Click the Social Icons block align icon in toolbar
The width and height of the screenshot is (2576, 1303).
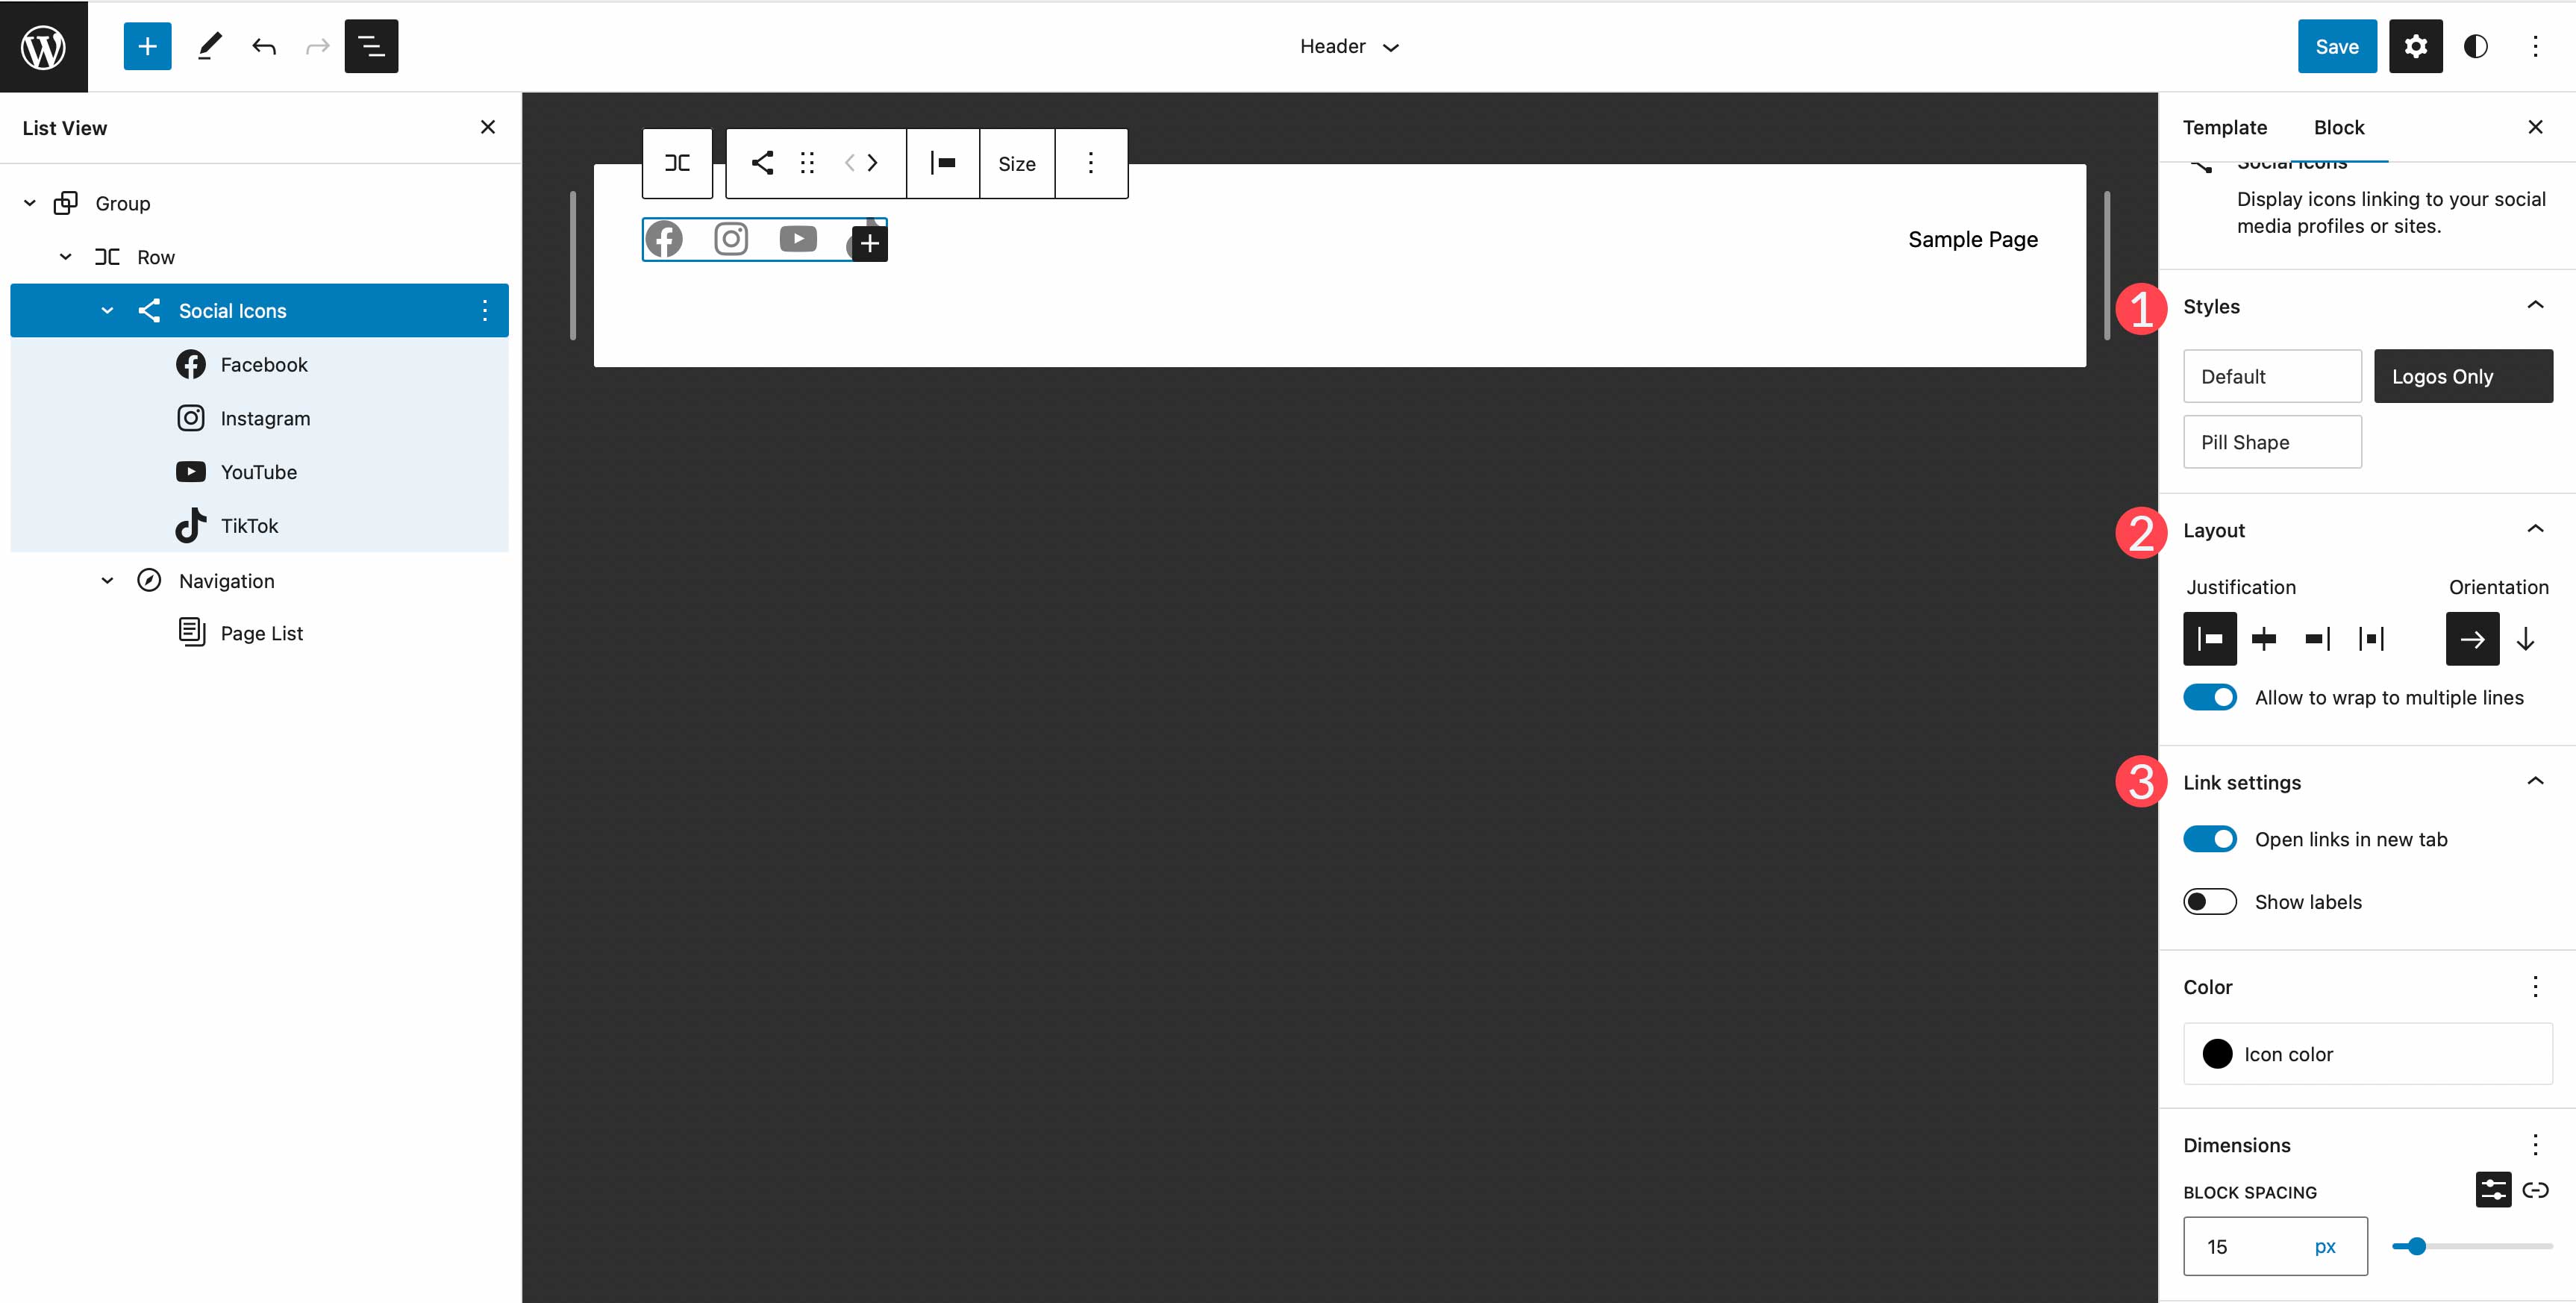[x=943, y=163]
